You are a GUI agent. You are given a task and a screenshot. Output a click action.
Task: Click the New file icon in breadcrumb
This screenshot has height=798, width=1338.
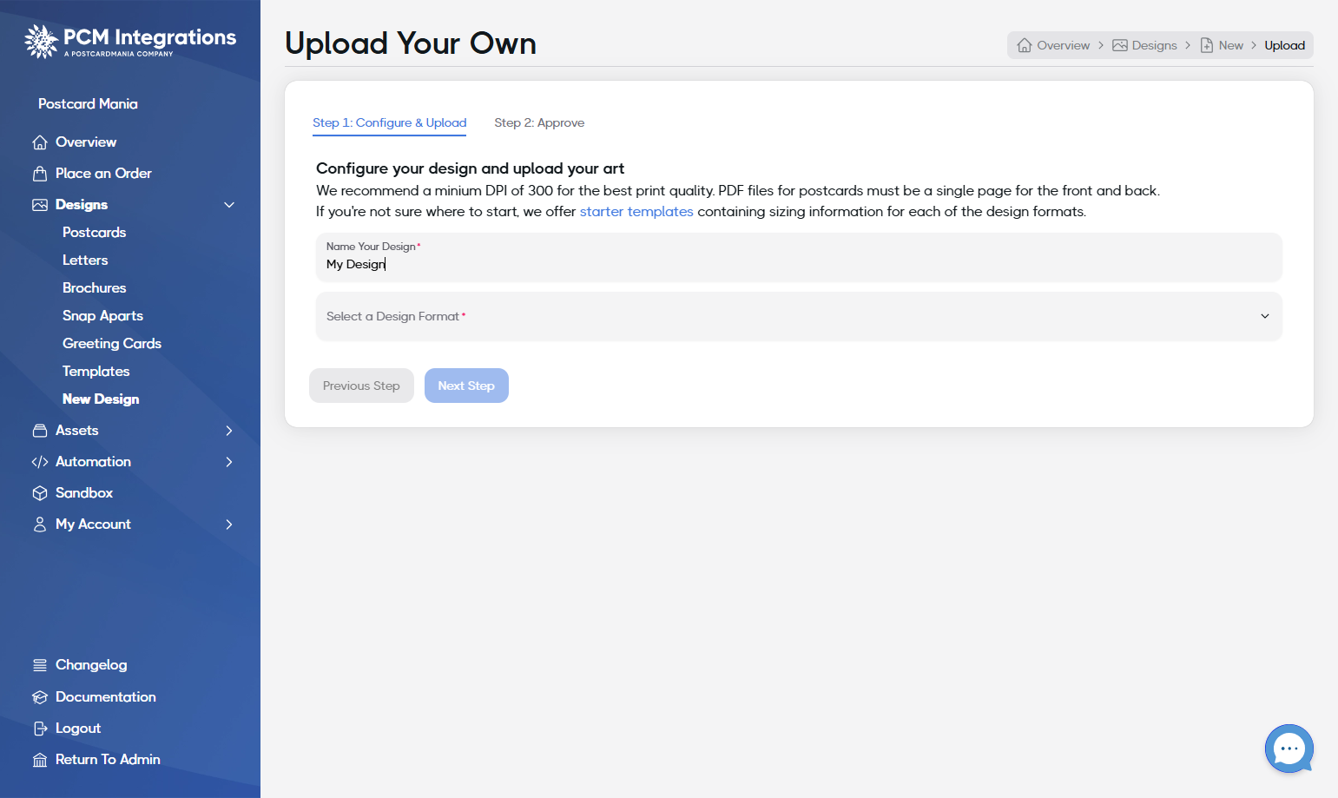1207,45
